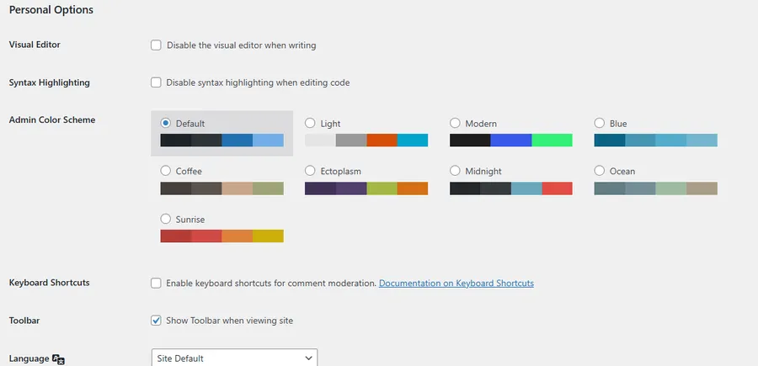Enable Disable syntax highlighting checkbox
This screenshot has height=366, width=758.
tap(156, 82)
